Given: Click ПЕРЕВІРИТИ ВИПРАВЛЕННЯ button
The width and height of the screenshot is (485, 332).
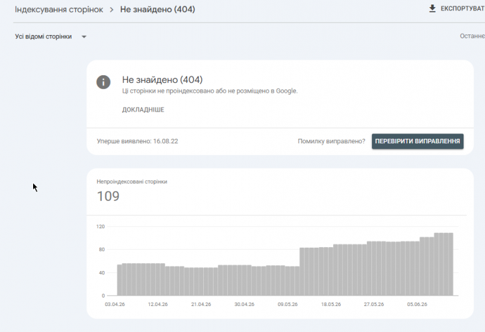Looking at the screenshot, I should click(417, 141).
